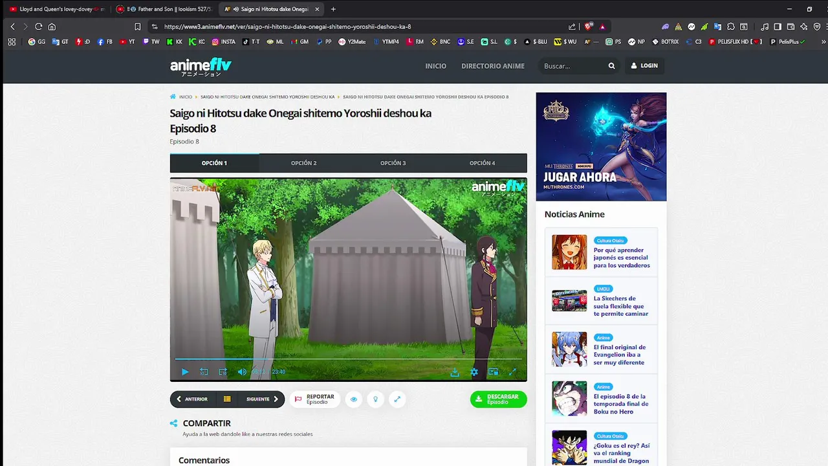Viewport: 828px width, 466px height.
Task: Click the share page icon in address bar
Action: [x=572, y=27]
